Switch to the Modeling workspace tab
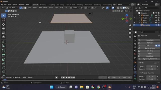Image resolution: width=161 pixels, height=90 pixels. [43, 5]
